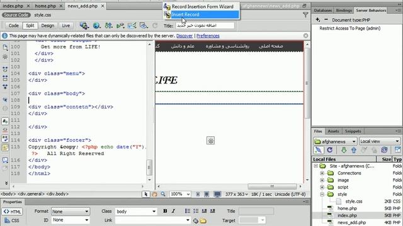The height and width of the screenshot is (226, 403).
Task: Select Source Code related file button
Action: click(16, 15)
